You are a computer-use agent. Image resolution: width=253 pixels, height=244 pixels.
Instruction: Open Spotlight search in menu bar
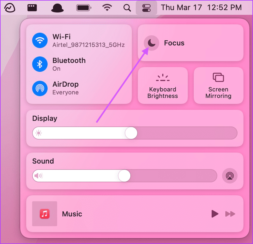click(127, 8)
